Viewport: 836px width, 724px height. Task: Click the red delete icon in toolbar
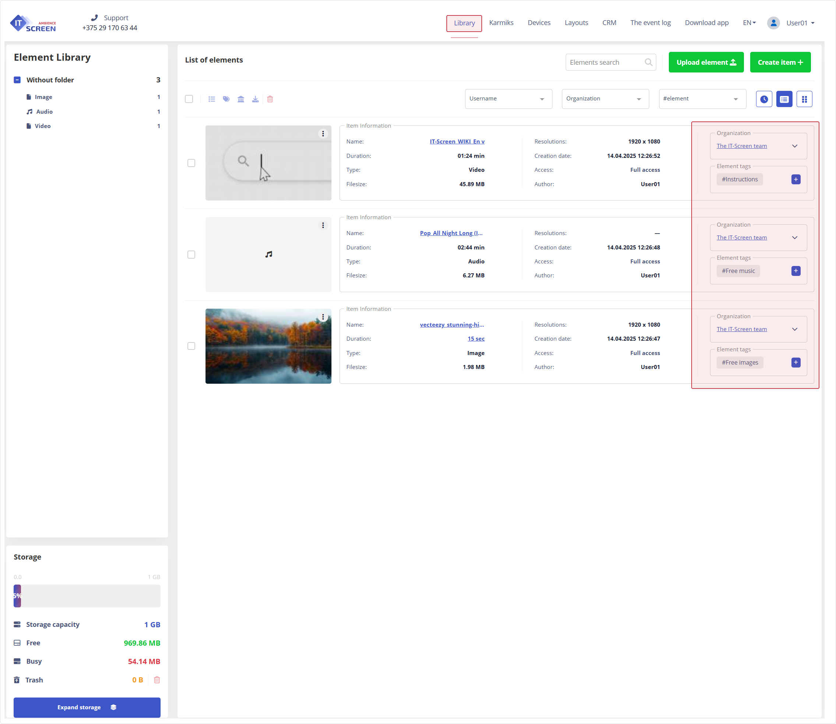270,99
